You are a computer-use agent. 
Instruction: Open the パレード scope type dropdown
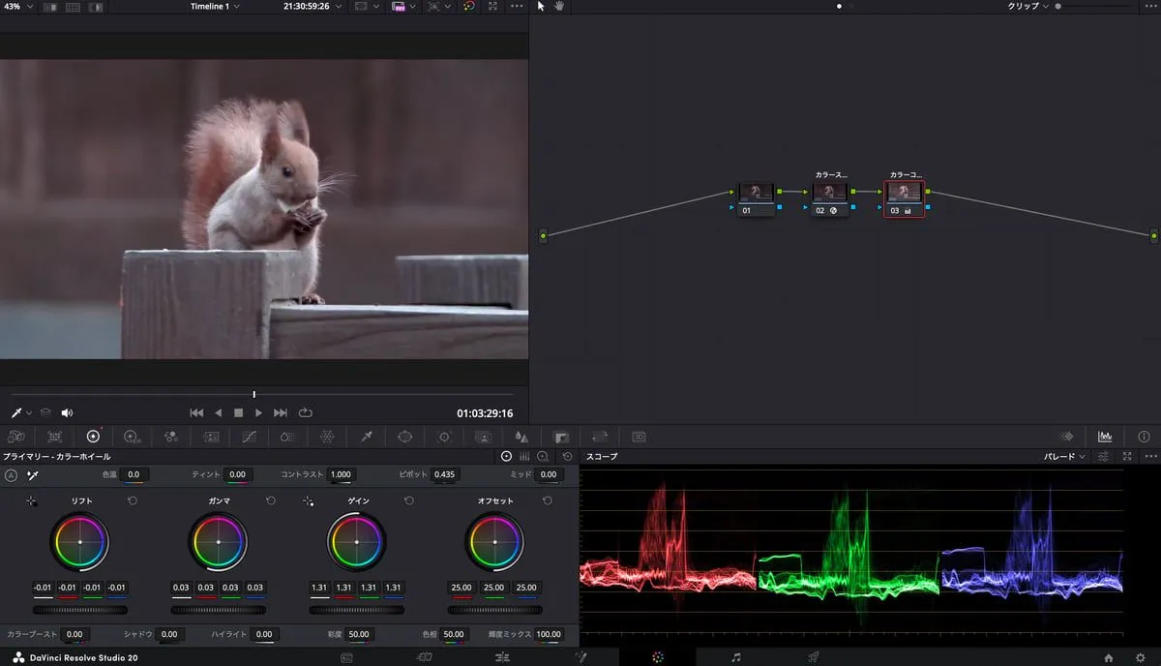pos(1069,456)
